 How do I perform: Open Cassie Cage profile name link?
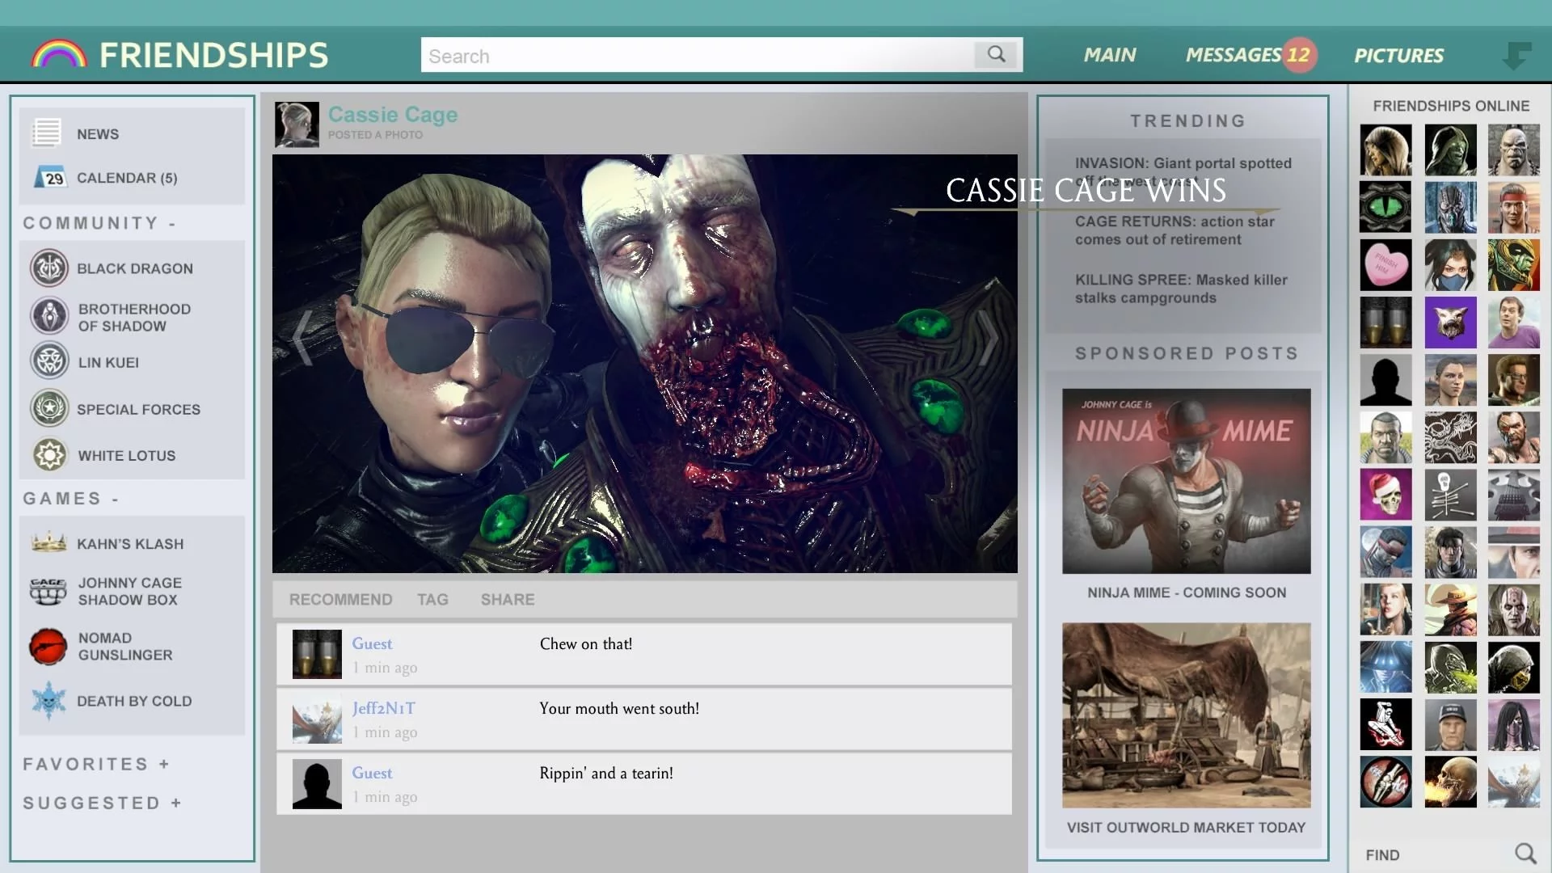[x=393, y=115]
